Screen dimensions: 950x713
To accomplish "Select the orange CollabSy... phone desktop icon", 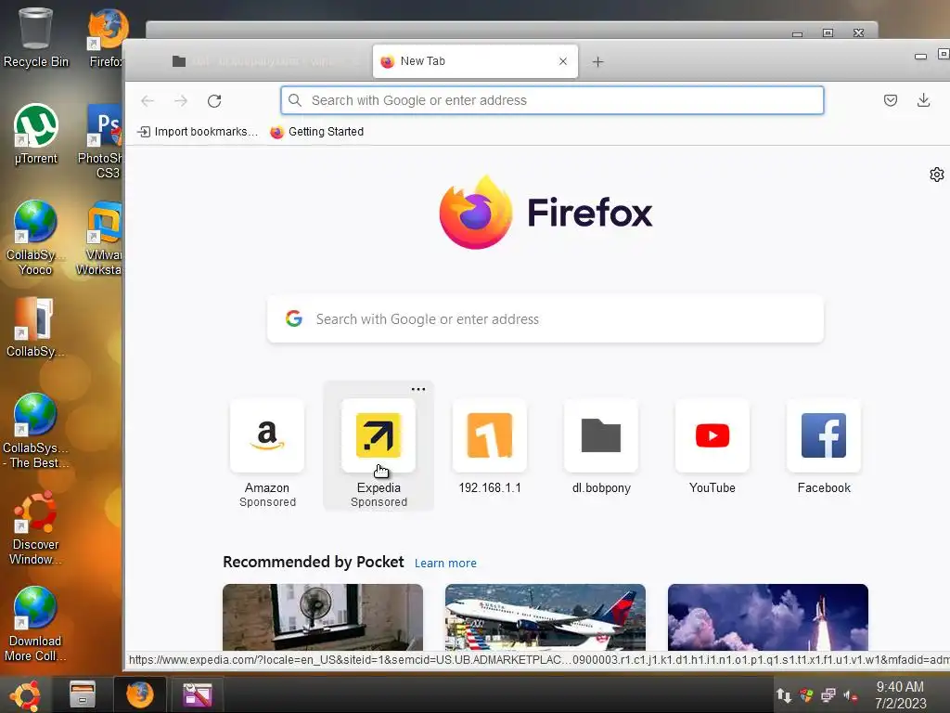I will click(36, 328).
